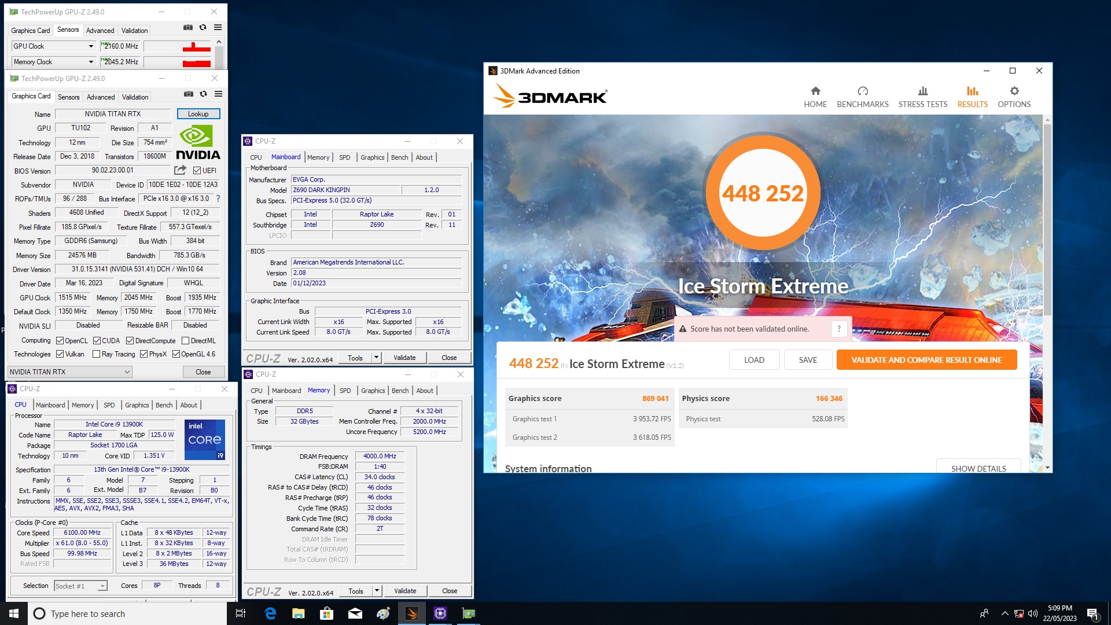Toggle DirectML checkbox
Image resolution: width=1111 pixels, height=625 pixels.
click(x=186, y=341)
